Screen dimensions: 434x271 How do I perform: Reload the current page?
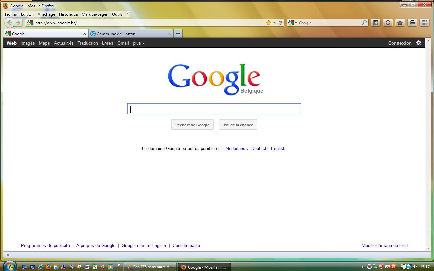(x=280, y=23)
